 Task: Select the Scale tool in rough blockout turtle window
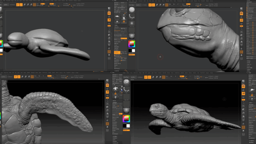click(x=28, y=5)
